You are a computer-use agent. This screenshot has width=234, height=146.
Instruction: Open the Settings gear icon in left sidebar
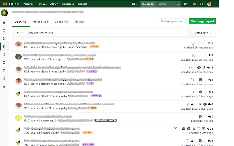point(4,87)
